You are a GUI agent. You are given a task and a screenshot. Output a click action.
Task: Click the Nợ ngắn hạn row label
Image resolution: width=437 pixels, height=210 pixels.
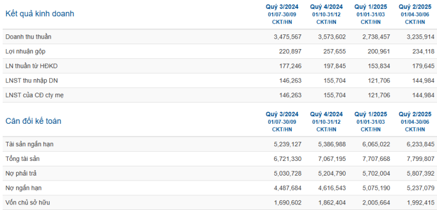pyautogui.click(x=23, y=188)
